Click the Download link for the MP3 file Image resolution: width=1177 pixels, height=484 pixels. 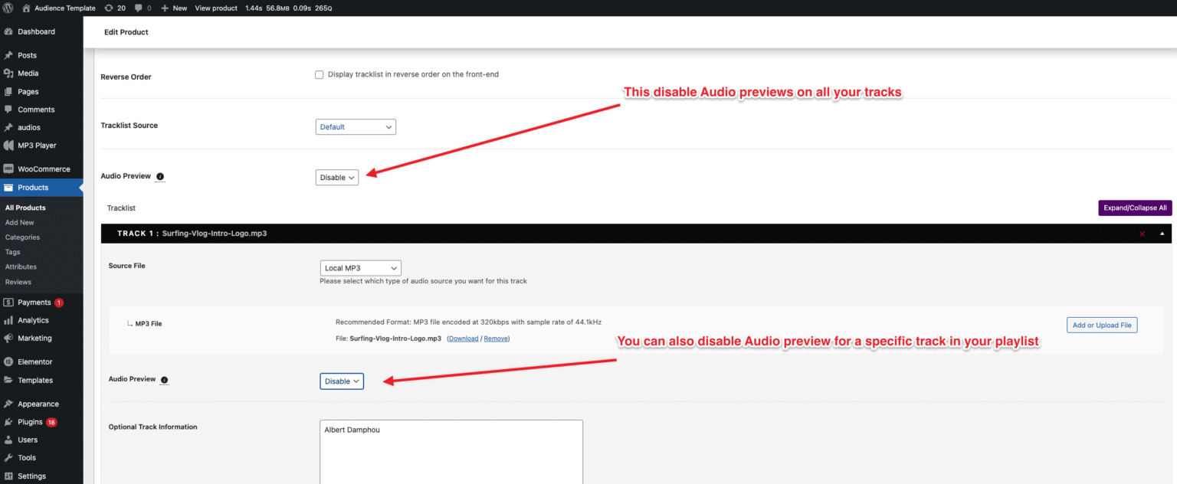coord(463,338)
